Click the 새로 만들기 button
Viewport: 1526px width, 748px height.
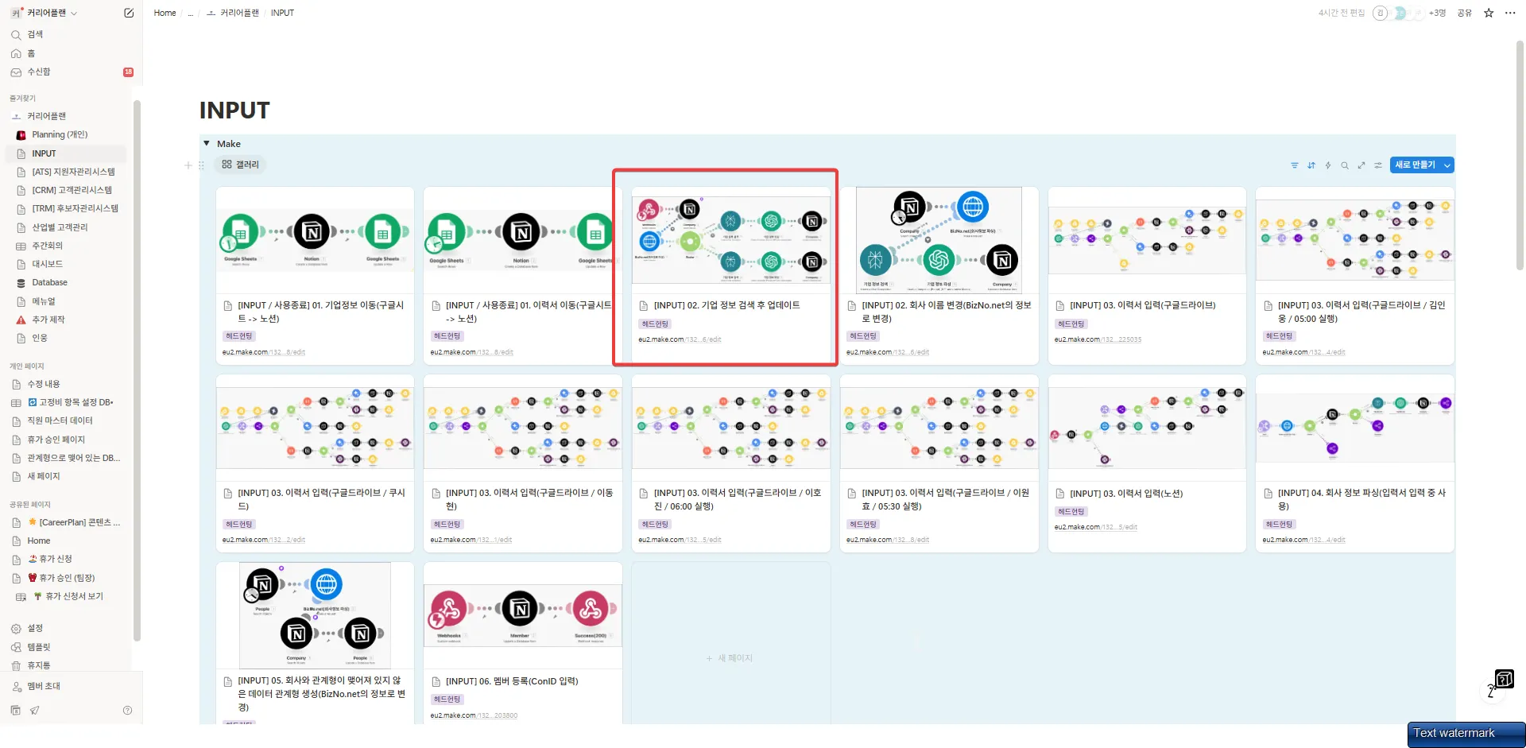pyautogui.click(x=1416, y=165)
